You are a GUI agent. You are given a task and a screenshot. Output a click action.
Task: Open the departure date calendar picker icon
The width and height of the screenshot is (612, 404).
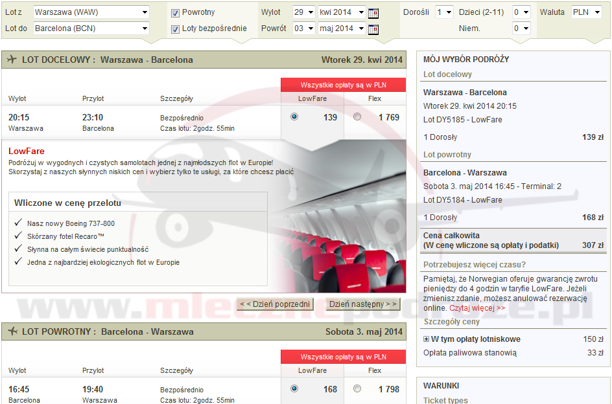(373, 13)
